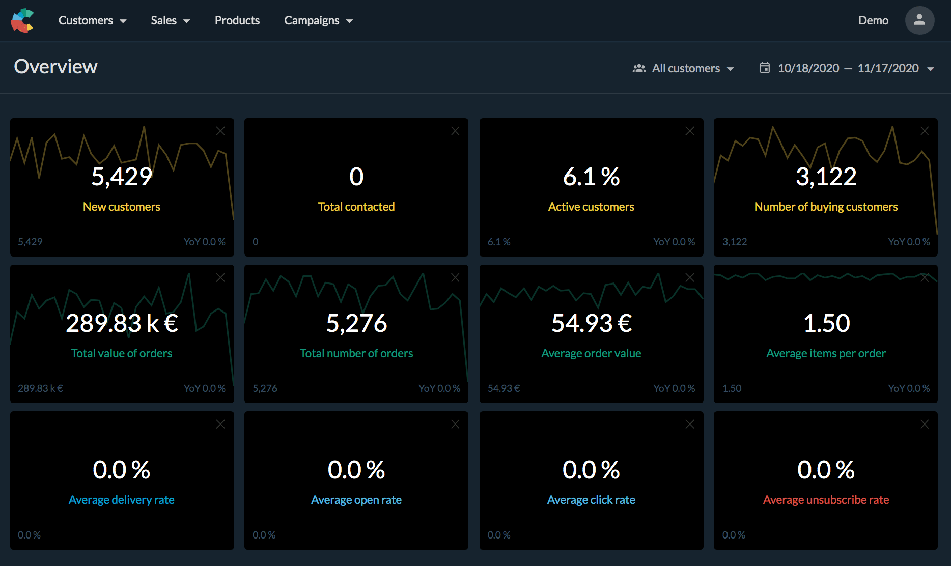Screen dimensions: 951x566
Task: Remove the Total contacted card with its X
Action: [455, 131]
